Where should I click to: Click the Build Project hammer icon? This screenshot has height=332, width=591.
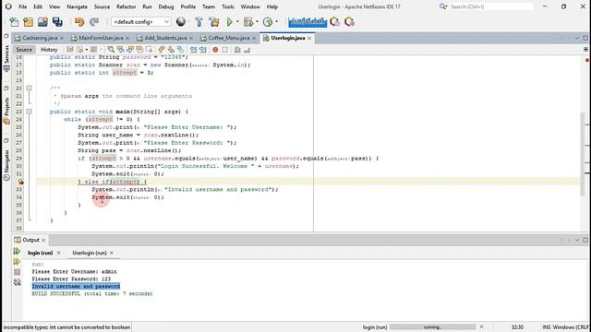(x=199, y=22)
